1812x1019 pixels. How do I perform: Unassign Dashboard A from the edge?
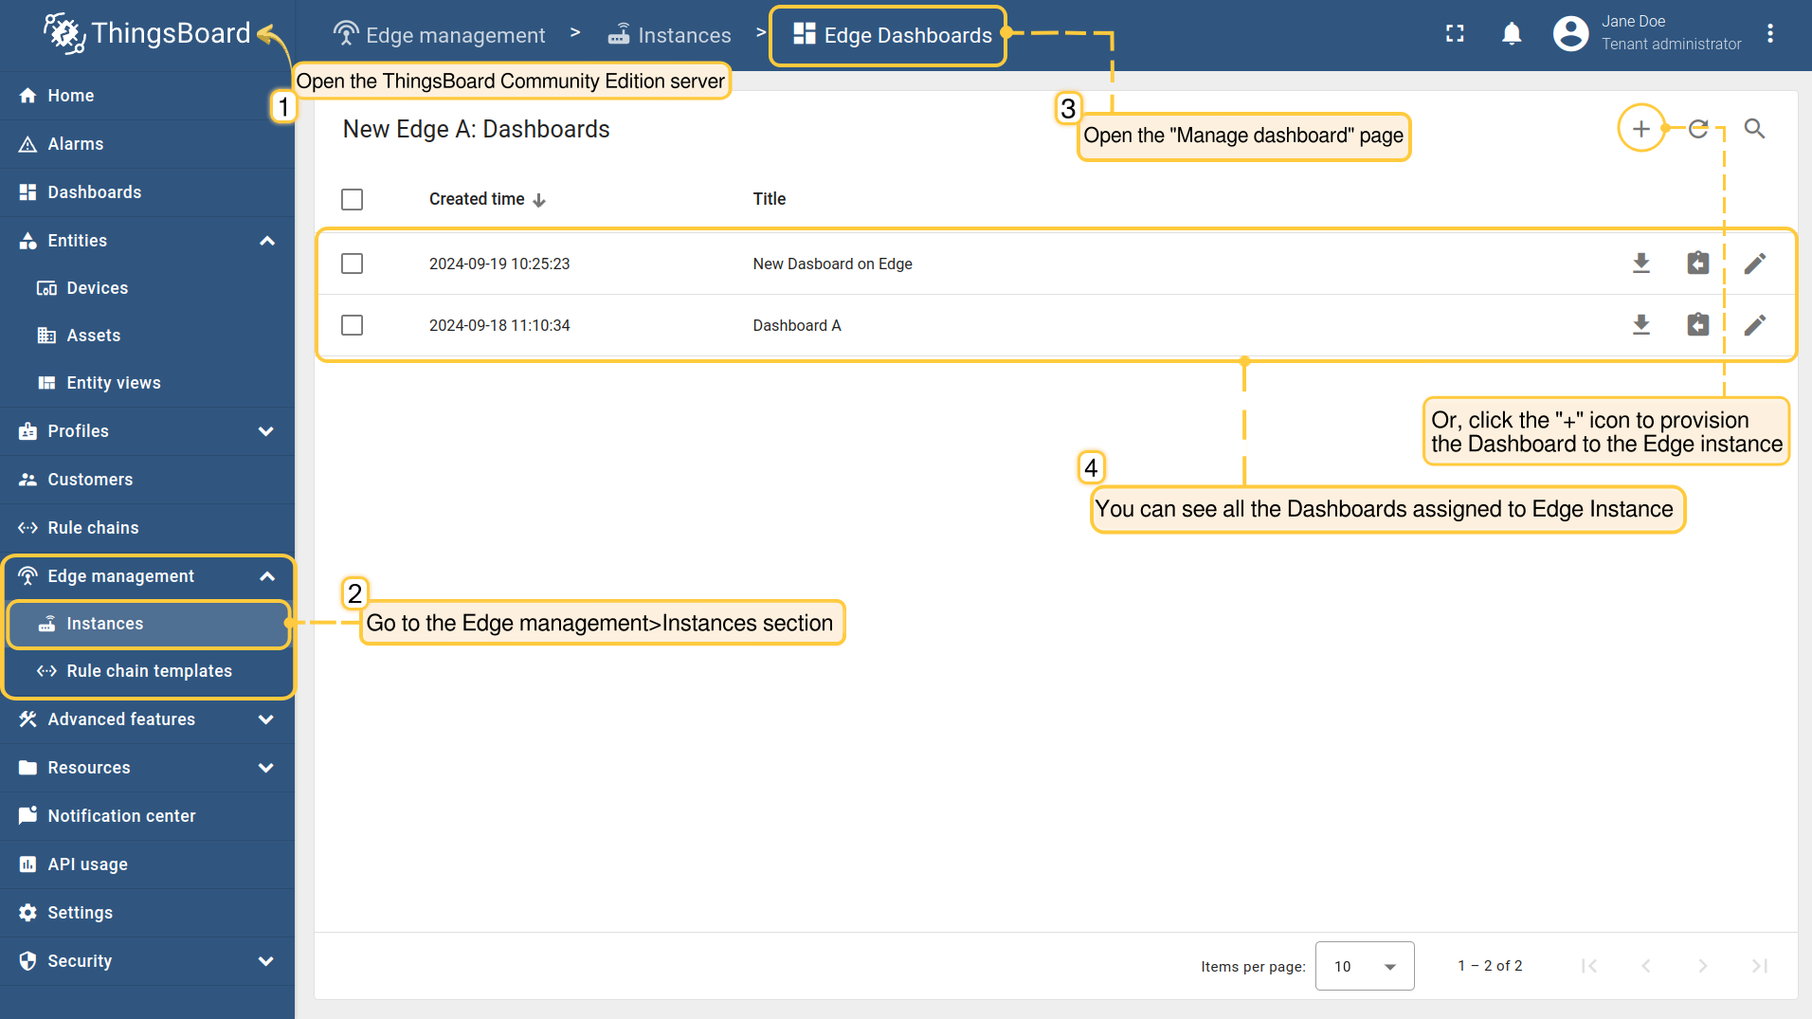tap(1697, 325)
